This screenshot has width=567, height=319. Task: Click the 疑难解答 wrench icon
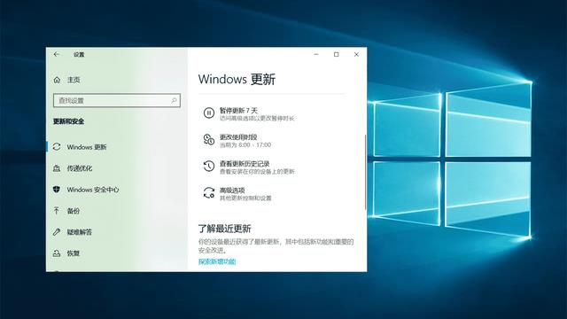57,232
